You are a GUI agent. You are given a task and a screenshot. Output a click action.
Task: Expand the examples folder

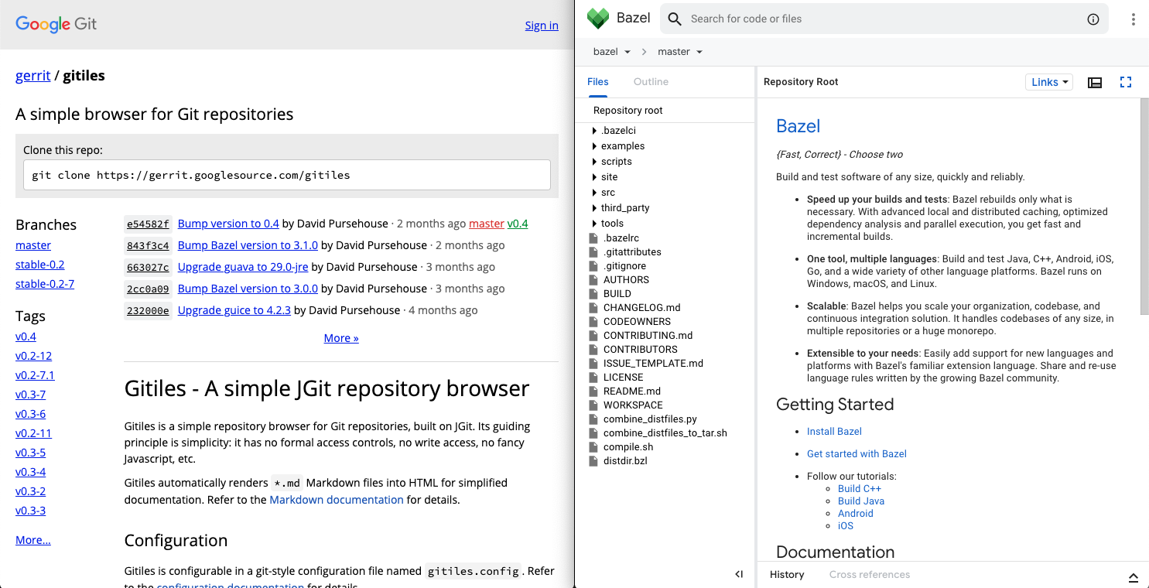pyautogui.click(x=594, y=146)
